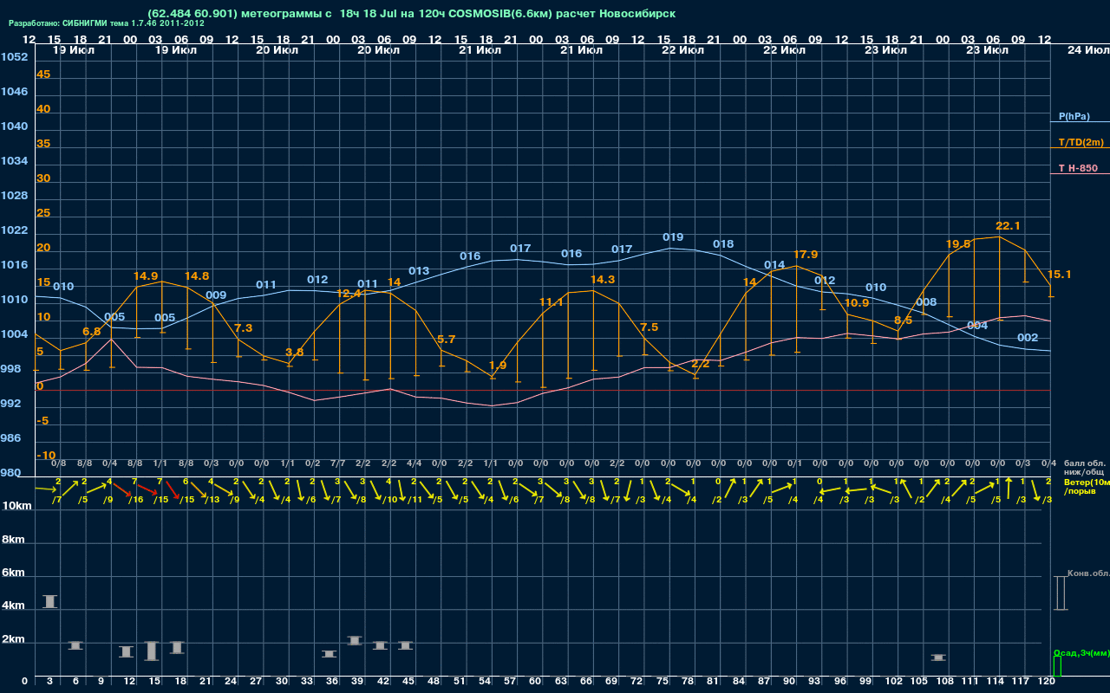Click the 1.9 minimum temperature value
The width and height of the screenshot is (1110, 693).
498,366
